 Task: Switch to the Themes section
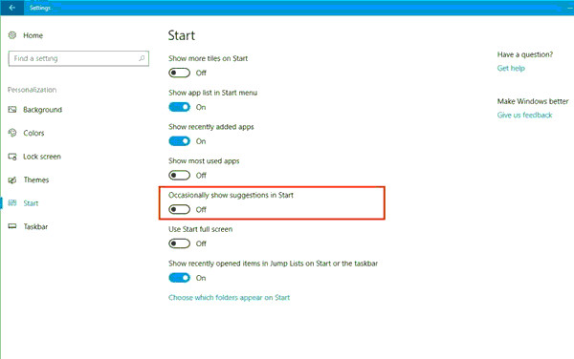[36, 179]
